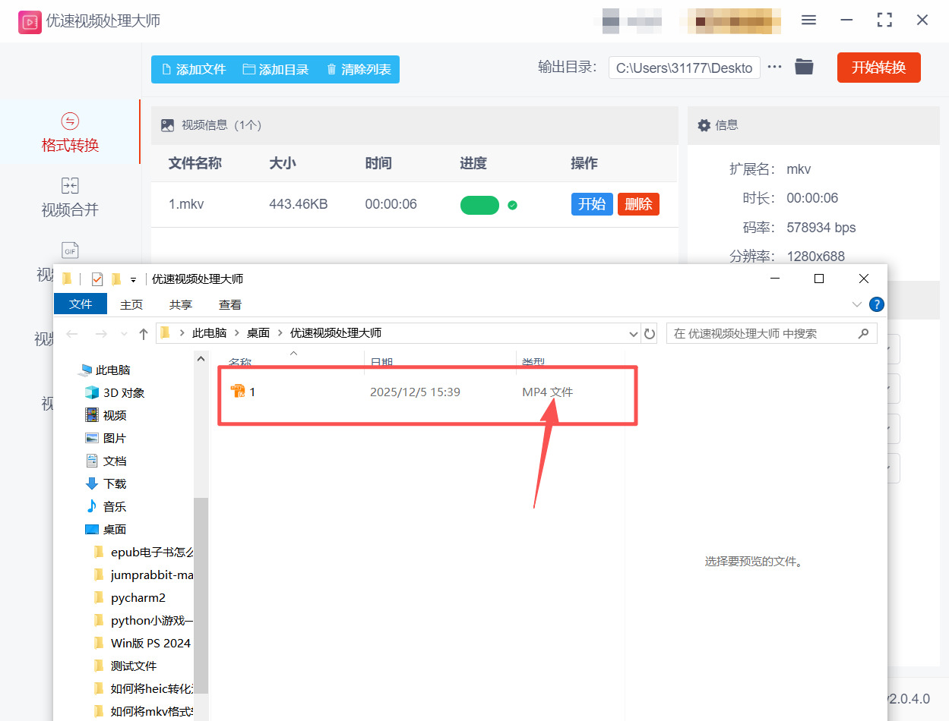Click the folder icon beside the output directory
The image size is (949, 721).
coord(804,67)
